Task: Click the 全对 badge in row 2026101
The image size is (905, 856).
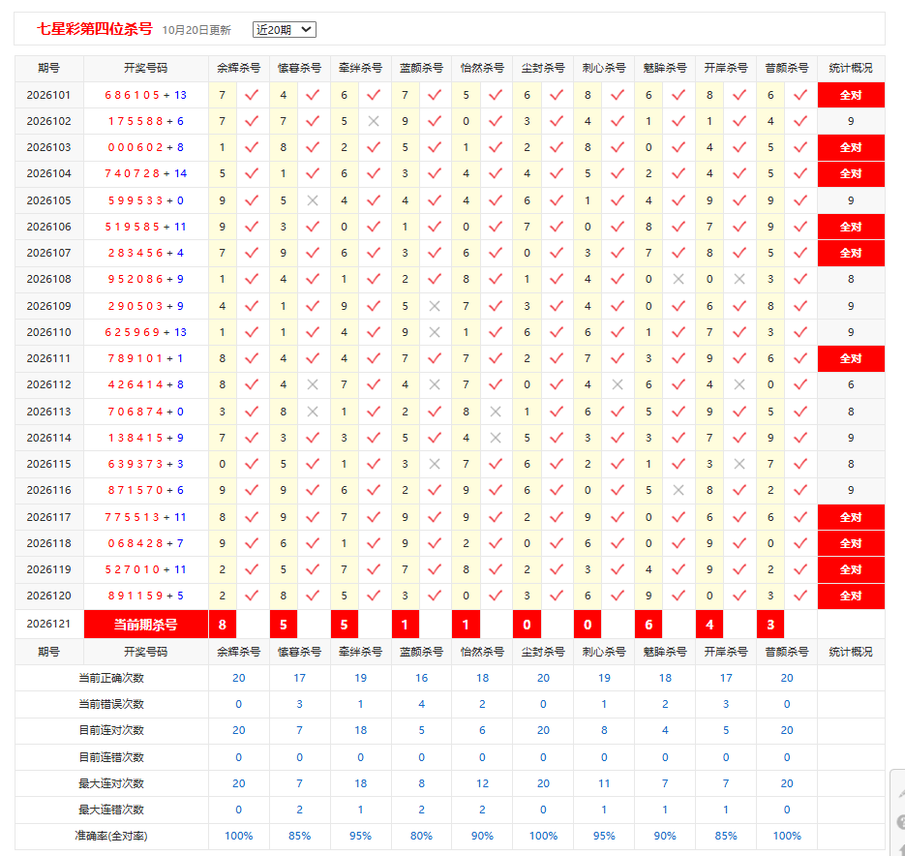Action: (x=851, y=95)
